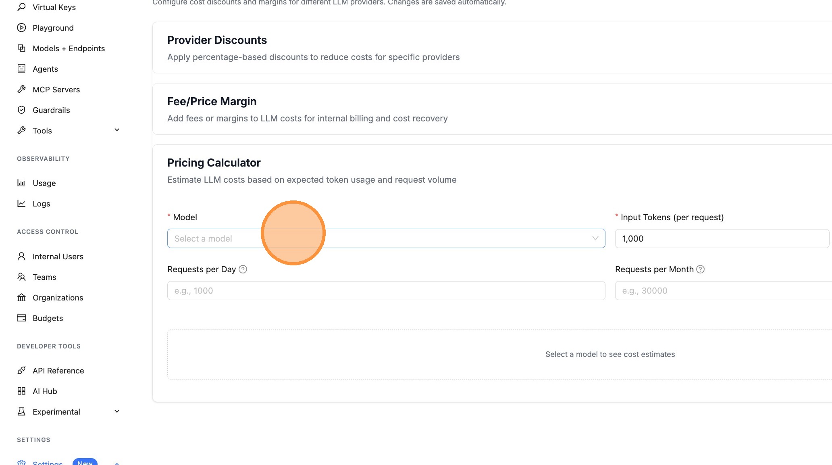Click the Guardrails shield icon
This screenshot has width=832, height=465.
[21, 110]
